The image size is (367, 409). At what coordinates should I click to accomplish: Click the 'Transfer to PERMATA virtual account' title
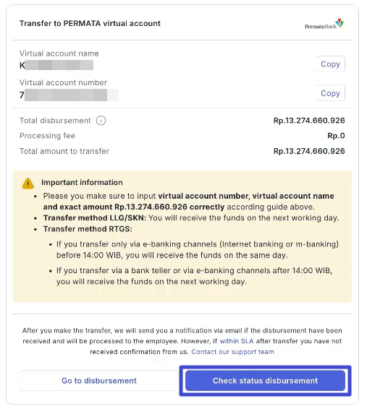90,23
